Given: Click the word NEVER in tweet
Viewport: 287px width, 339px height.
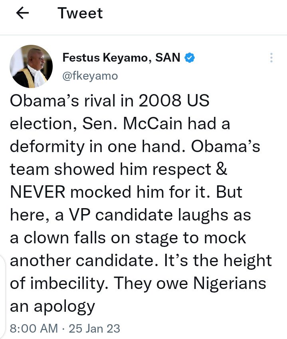Looking at the screenshot, I should (x=38, y=192).
